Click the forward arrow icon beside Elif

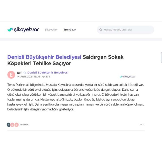(25, 73)
